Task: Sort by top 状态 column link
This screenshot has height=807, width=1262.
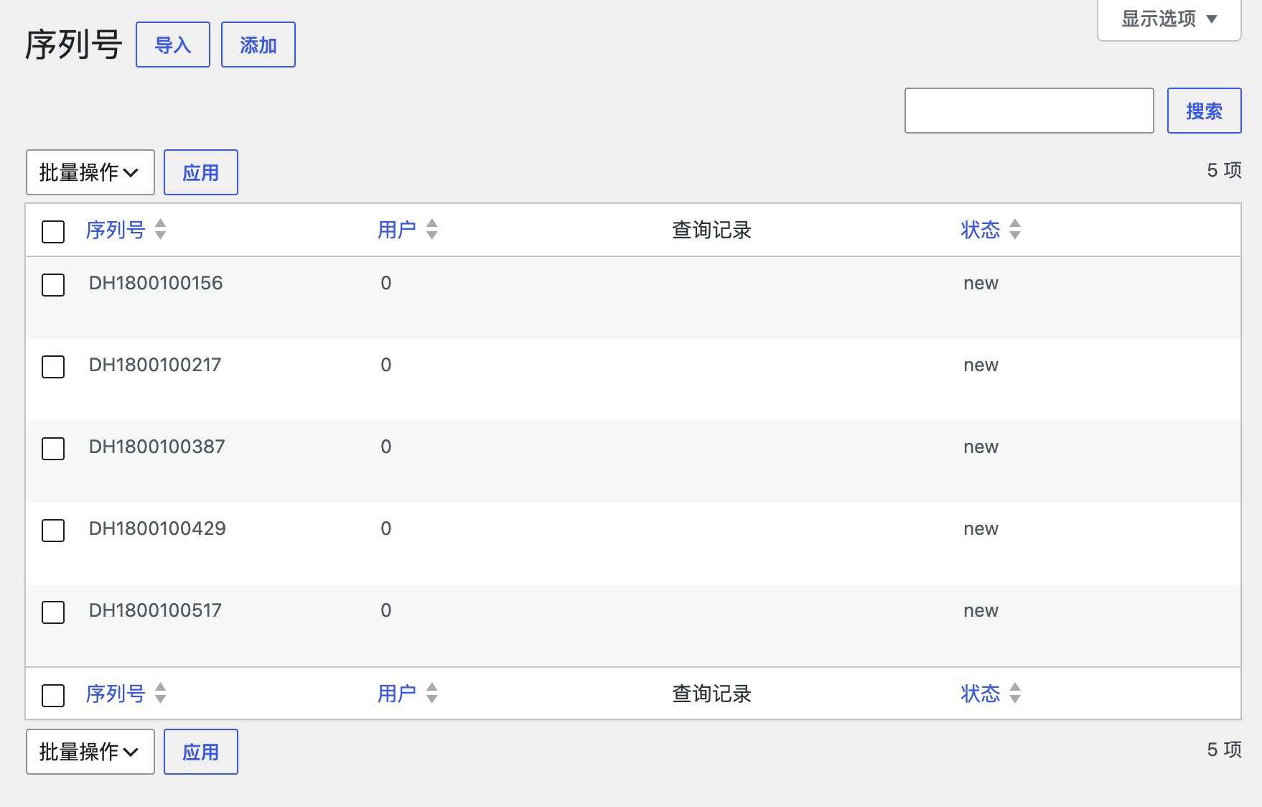Action: coord(981,230)
